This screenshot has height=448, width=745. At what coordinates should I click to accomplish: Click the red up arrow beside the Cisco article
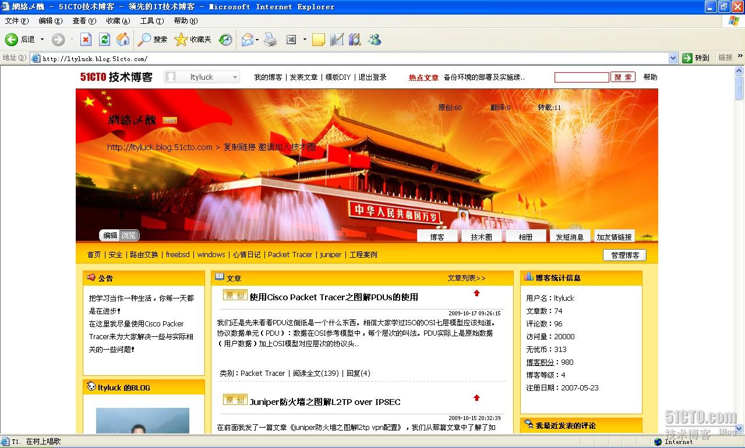click(x=476, y=293)
